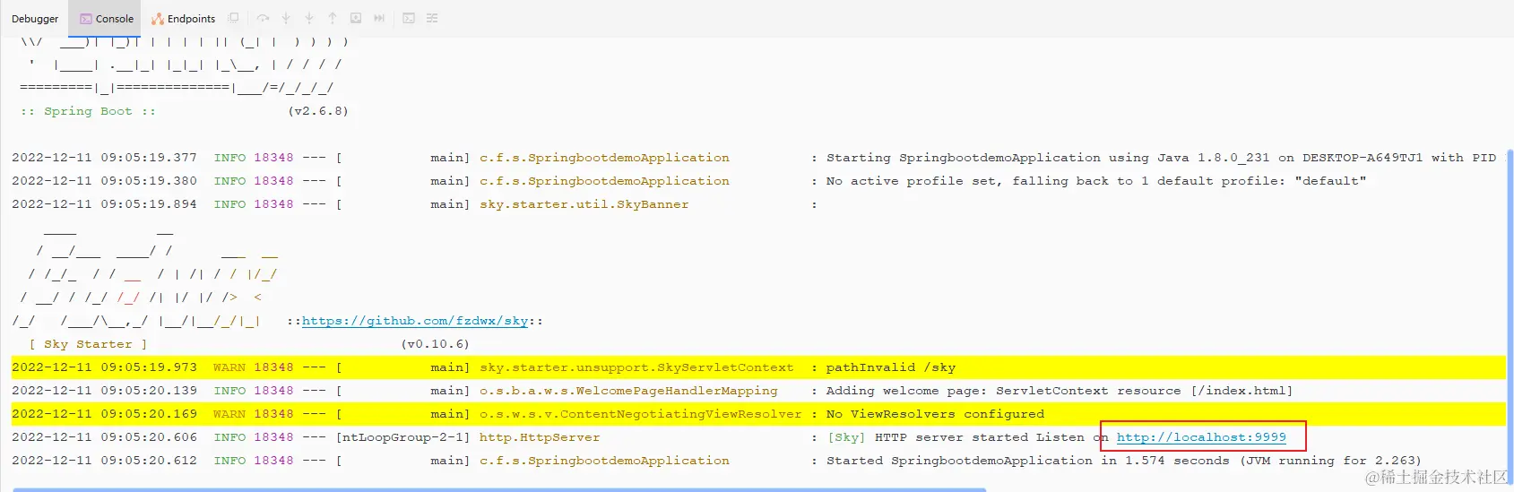Click the Step Out up-arrow icon
Image resolution: width=1514 pixels, height=492 pixels.
click(333, 18)
